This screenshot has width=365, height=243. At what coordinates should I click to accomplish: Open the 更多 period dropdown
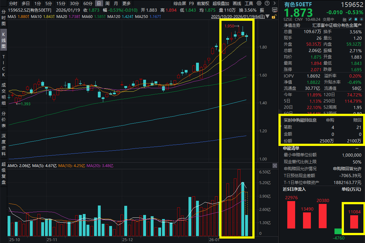(x=126, y=3)
